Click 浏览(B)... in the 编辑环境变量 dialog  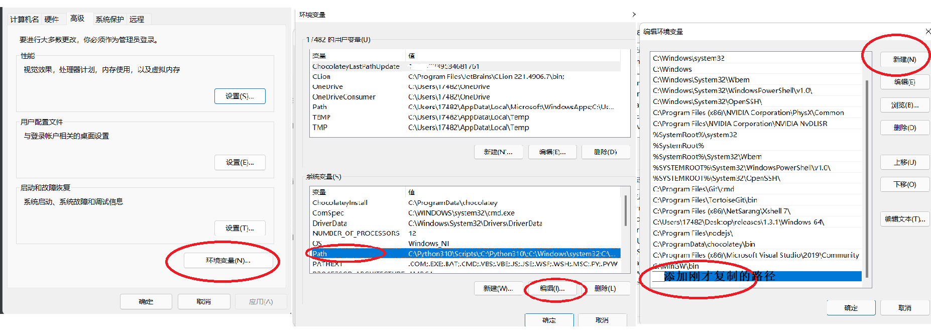[x=905, y=105]
